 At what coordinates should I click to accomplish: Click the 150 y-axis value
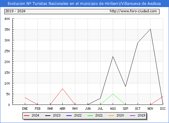coord(7,73)
